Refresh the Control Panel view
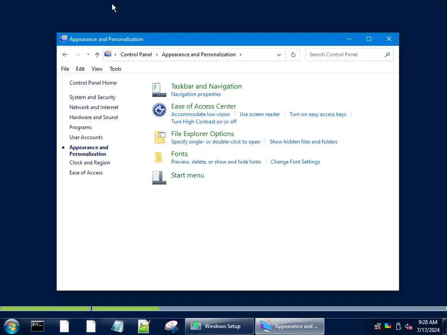The width and height of the screenshot is (447, 335). pyautogui.click(x=293, y=55)
